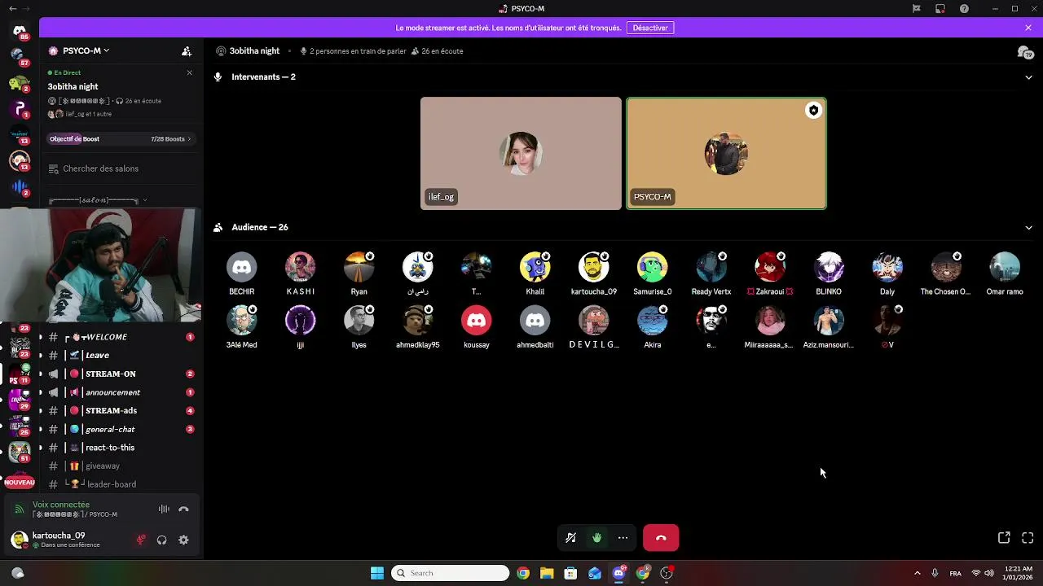Enter full screen with corner icon
The image size is (1043, 586).
1028,538
